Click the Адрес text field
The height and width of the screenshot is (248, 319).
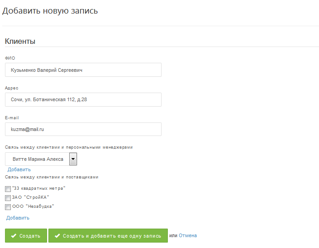(x=83, y=99)
